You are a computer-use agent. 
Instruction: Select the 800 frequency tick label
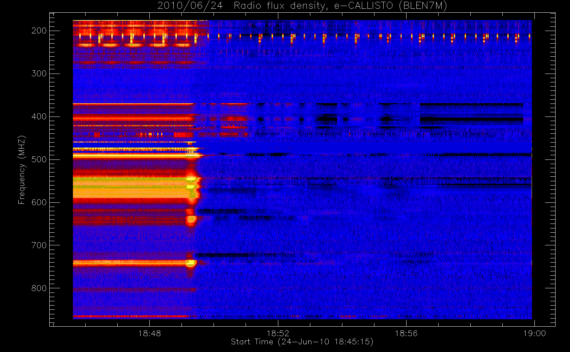(39, 288)
